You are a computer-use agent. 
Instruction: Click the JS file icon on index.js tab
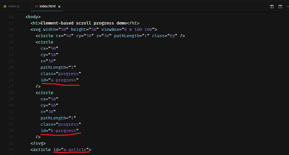(x=4, y=6)
